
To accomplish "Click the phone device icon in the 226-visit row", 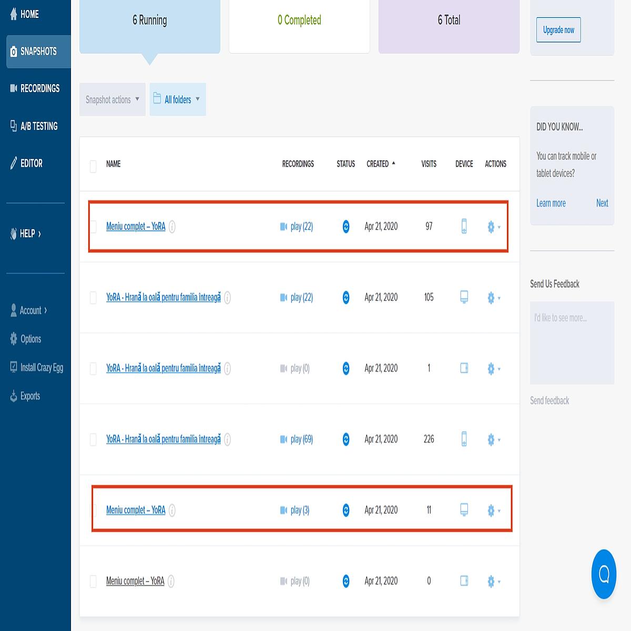I will 464,439.
